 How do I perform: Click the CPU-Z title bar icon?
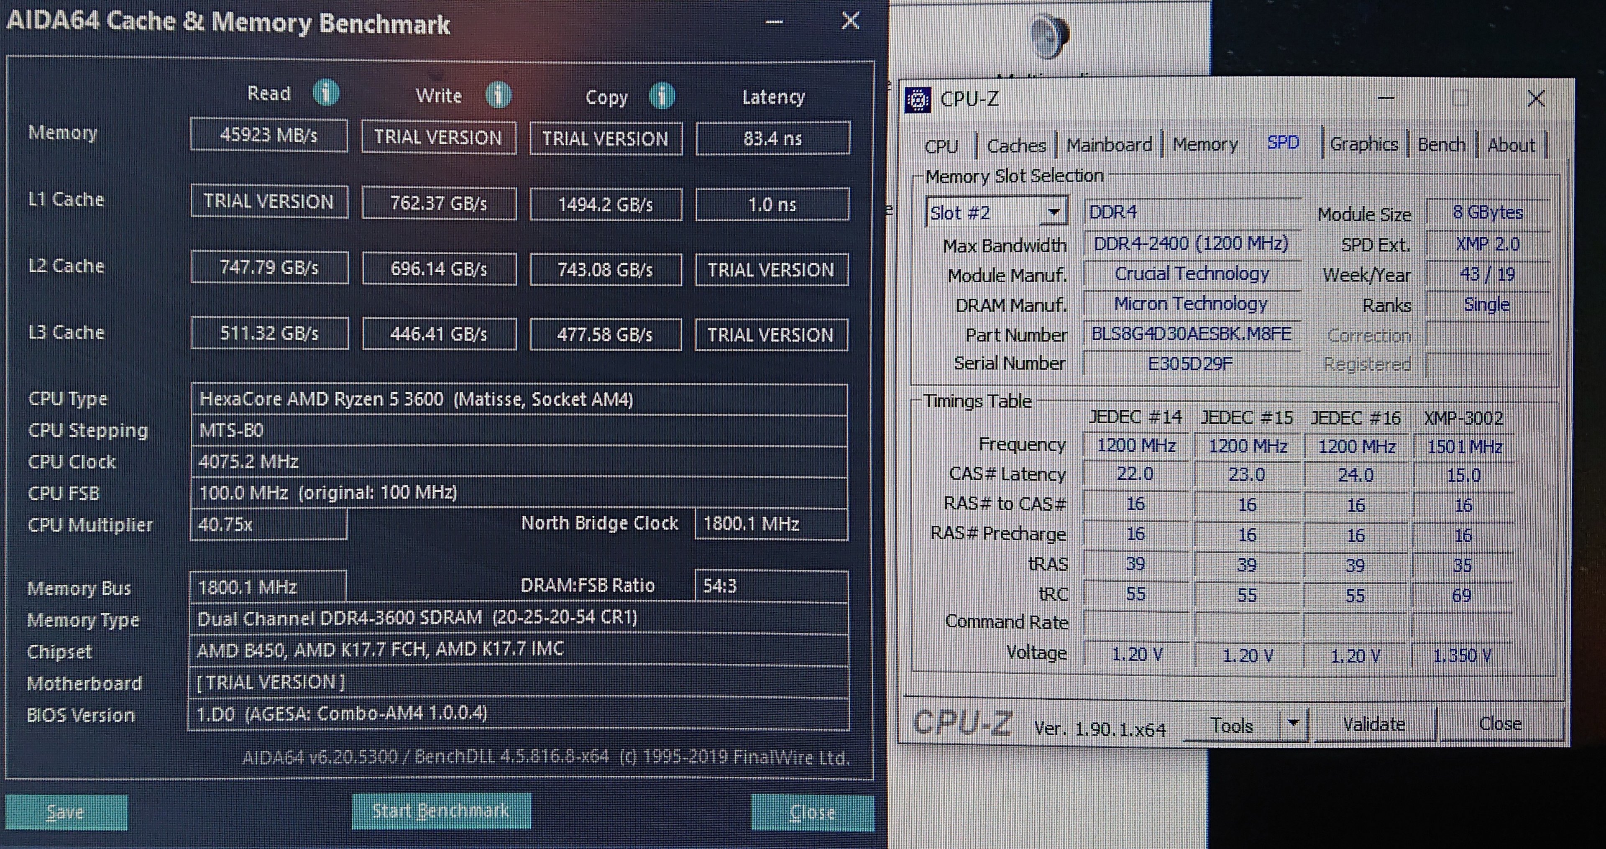[918, 100]
